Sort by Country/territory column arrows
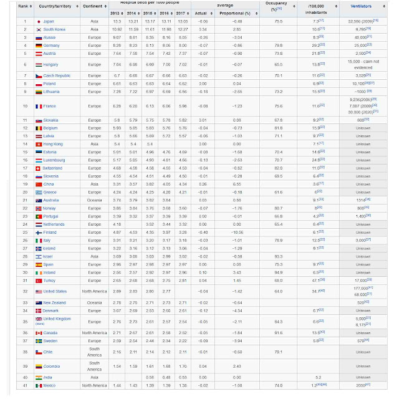This screenshot has width=397, height=399. coord(77,6)
